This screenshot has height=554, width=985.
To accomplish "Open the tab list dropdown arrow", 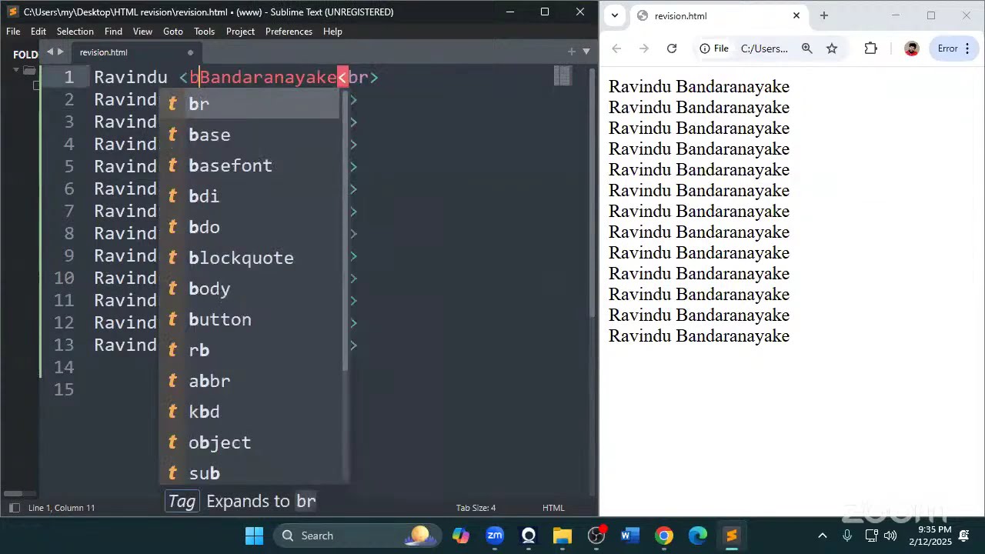I will (586, 52).
